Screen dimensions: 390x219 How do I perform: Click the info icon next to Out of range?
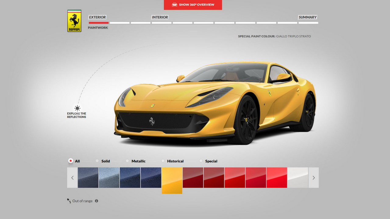pos(97,201)
